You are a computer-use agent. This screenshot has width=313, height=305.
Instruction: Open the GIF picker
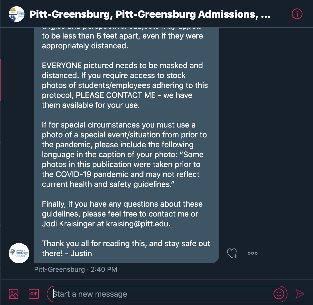click(x=34, y=294)
